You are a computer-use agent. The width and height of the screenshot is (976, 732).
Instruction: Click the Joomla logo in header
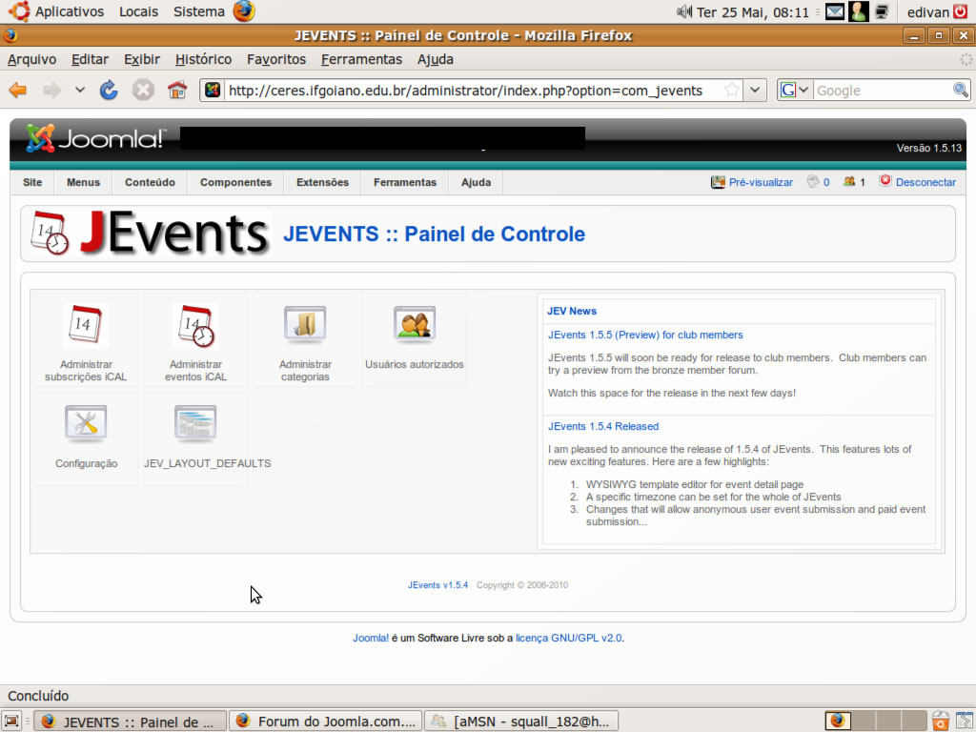96,138
